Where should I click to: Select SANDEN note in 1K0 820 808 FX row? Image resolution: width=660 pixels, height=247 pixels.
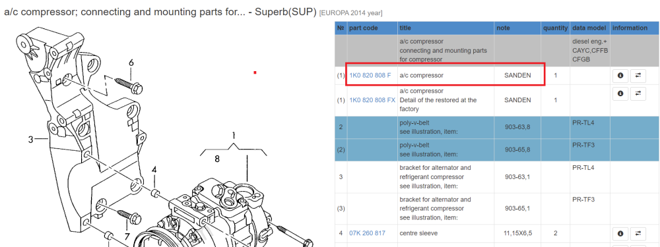tap(517, 100)
